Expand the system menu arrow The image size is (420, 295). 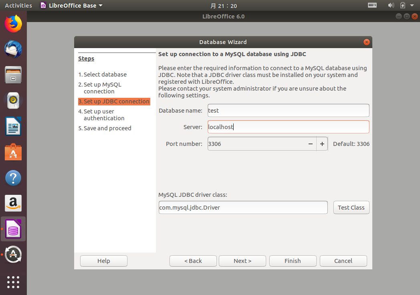pyautogui.click(x=412, y=5)
